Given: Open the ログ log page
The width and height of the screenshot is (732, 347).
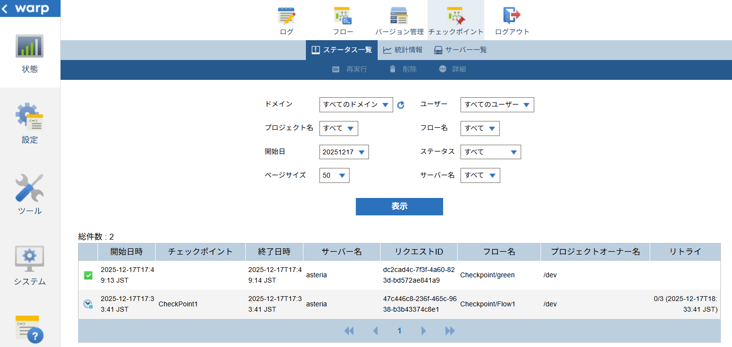Looking at the screenshot, I should click(x=286, y=20).
